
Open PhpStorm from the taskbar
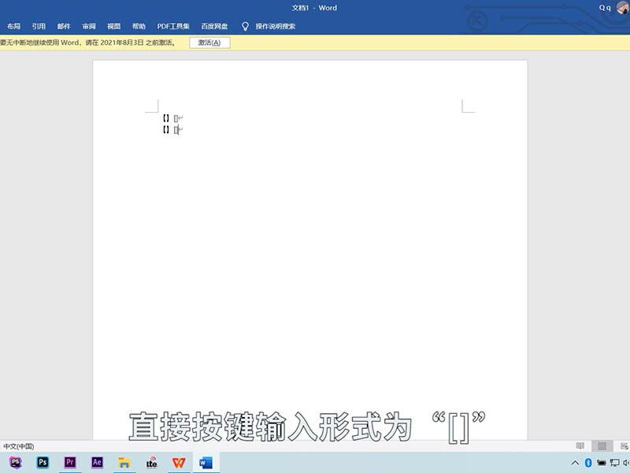pos(16,463)
